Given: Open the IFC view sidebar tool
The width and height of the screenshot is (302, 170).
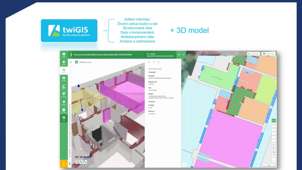Looking at the screenshot, I should [64, 110].
